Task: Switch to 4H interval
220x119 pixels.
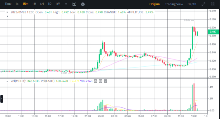Action: (42, 4)
